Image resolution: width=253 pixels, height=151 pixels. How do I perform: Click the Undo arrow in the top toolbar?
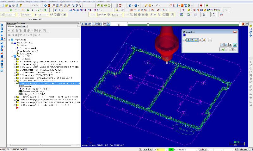34,5
